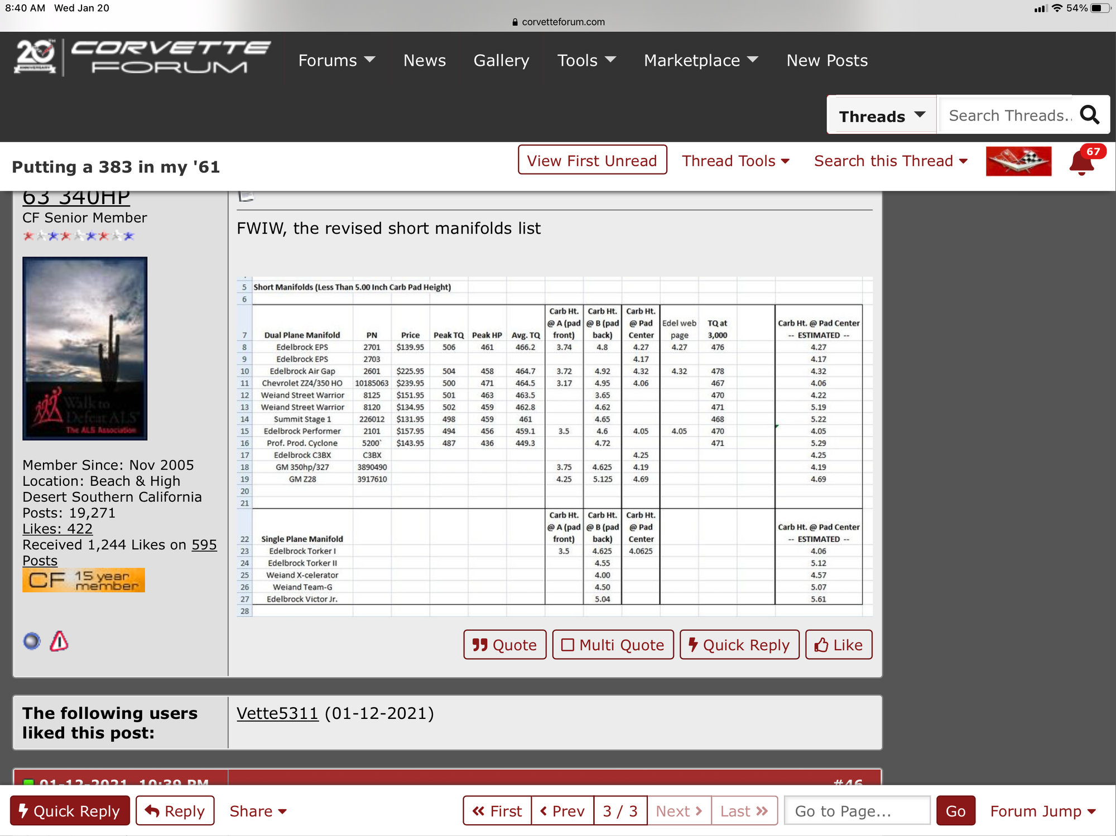Like the post using the thumbs-up icon
This screenshot has height=836, width=1116.
coord(821,645)
